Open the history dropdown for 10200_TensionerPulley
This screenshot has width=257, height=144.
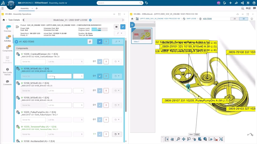coord(117,134)
